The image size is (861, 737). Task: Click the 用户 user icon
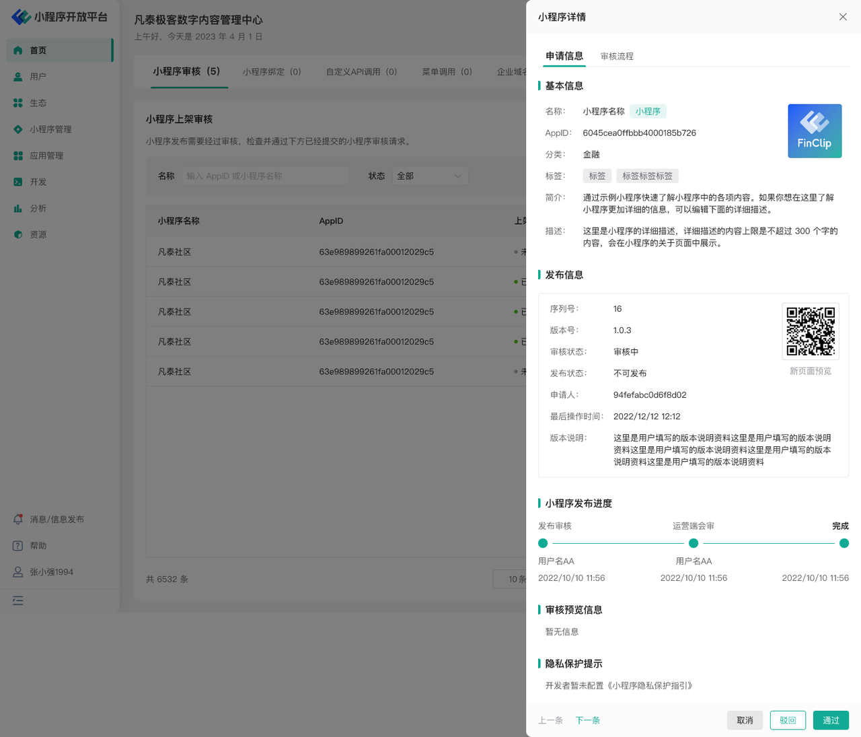coord(18,77)
